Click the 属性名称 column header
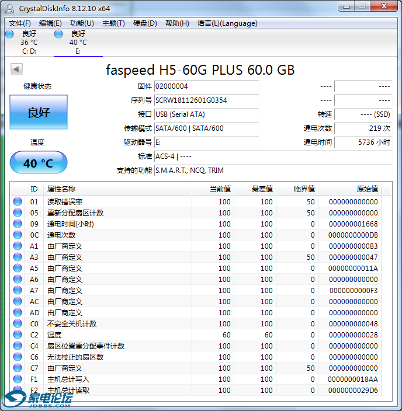402x411 pixels. click(117, 189)
